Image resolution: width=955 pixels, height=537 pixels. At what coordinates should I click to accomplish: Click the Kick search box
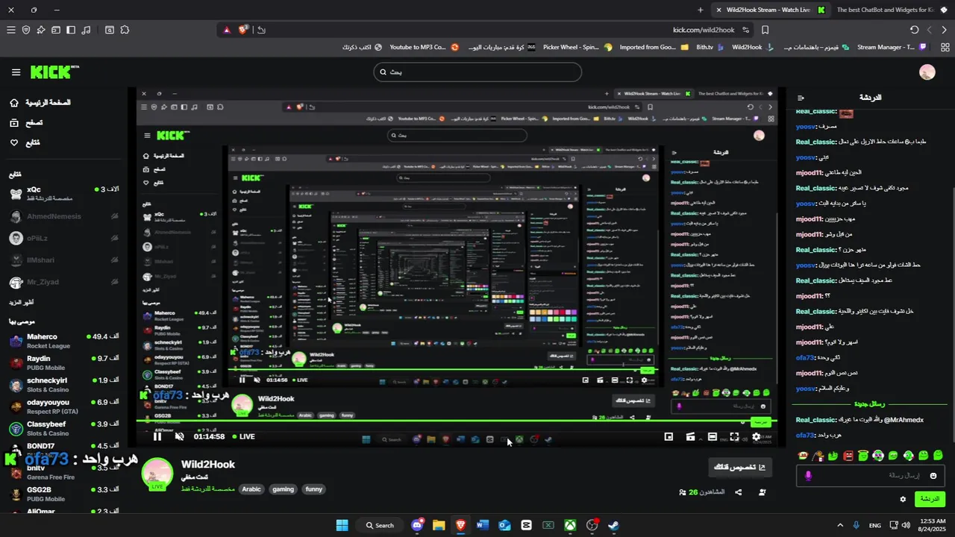pyautogui.click(x=477, y=72)
